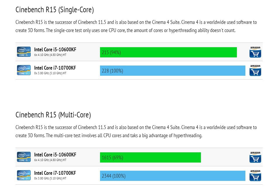Click Intel Core i7 badge in single-core row

(24, 70)
